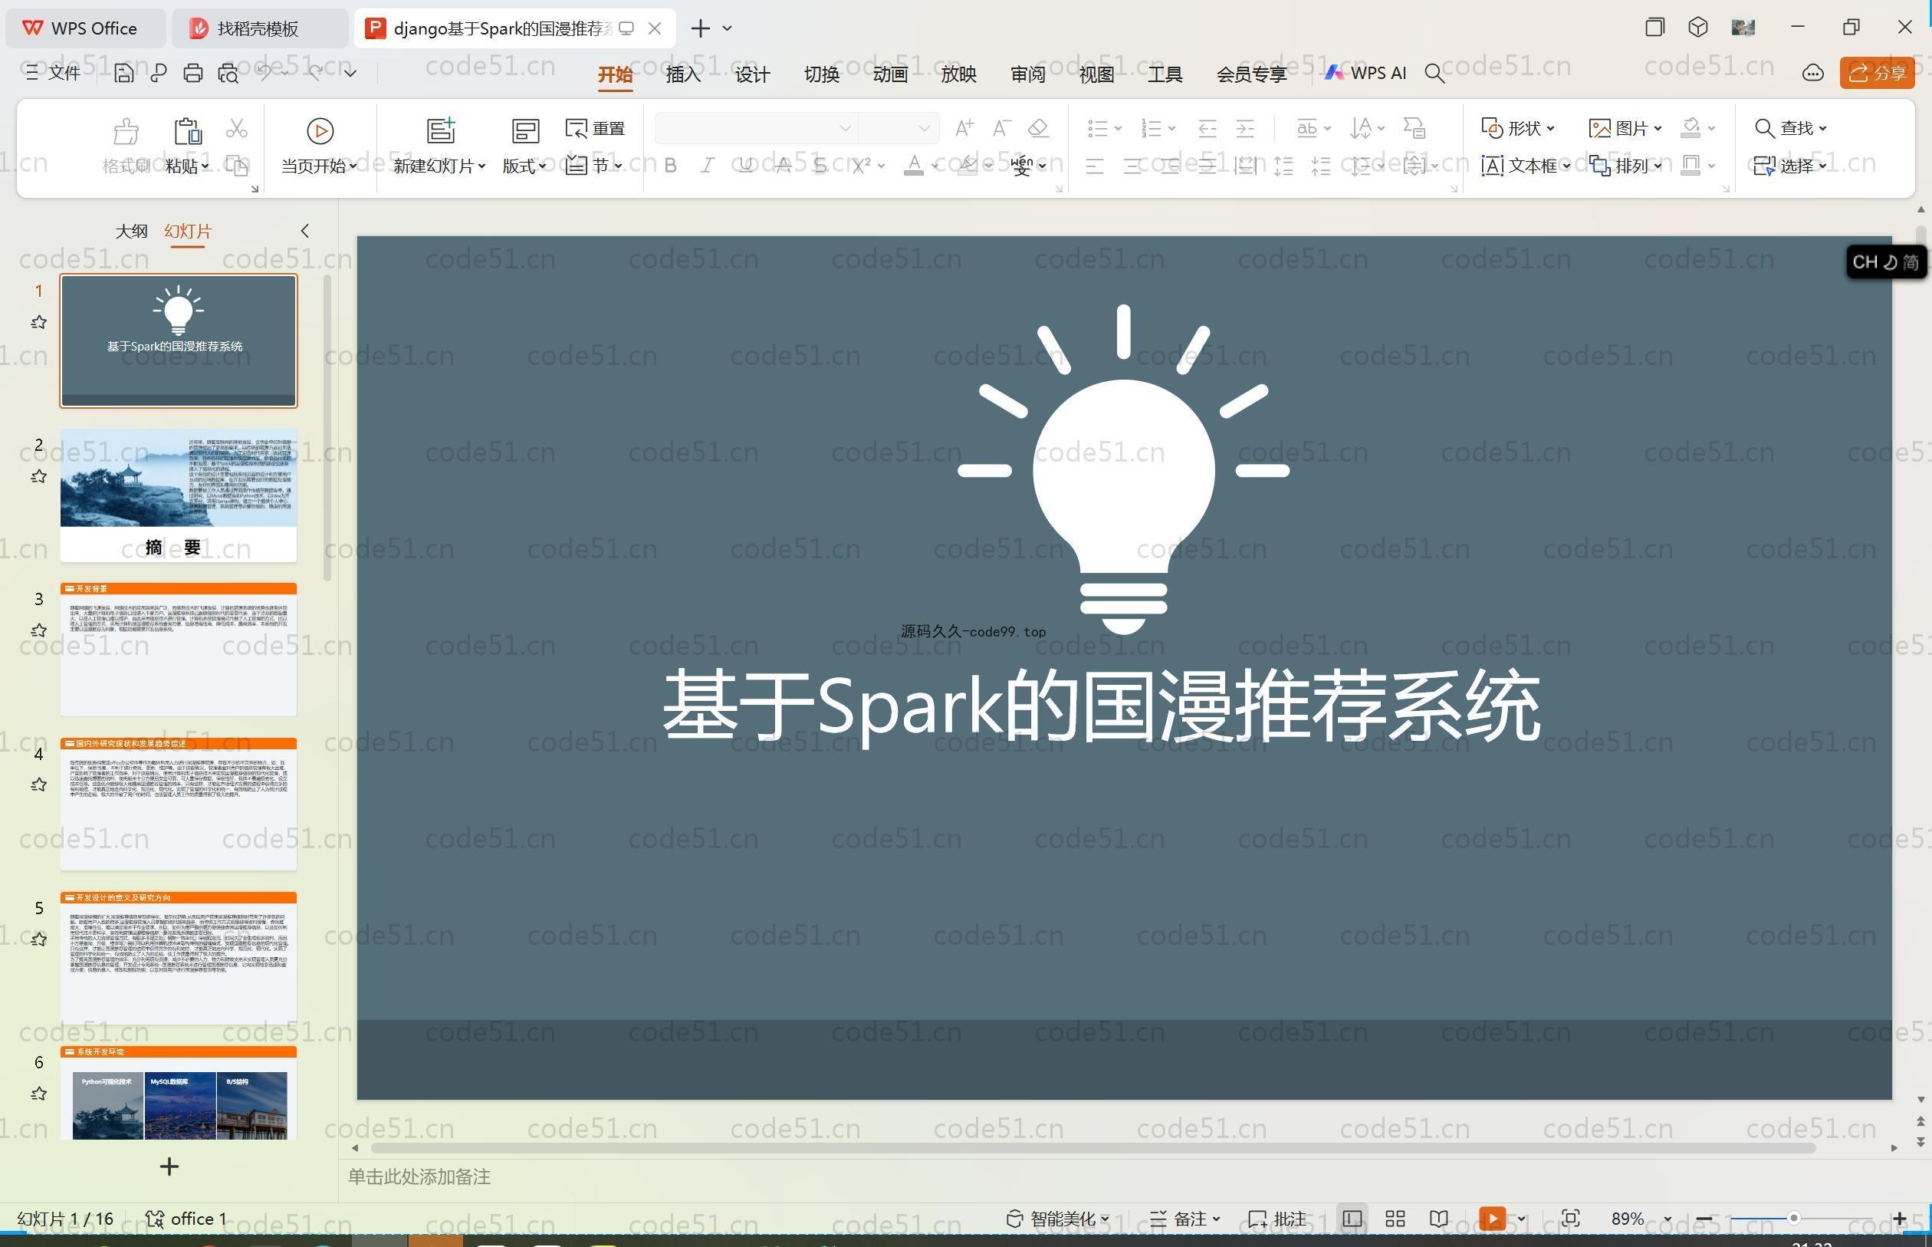Screen dimensions: 1932x1247
Task: Click WPS AI button
Action: [1365, 73]
